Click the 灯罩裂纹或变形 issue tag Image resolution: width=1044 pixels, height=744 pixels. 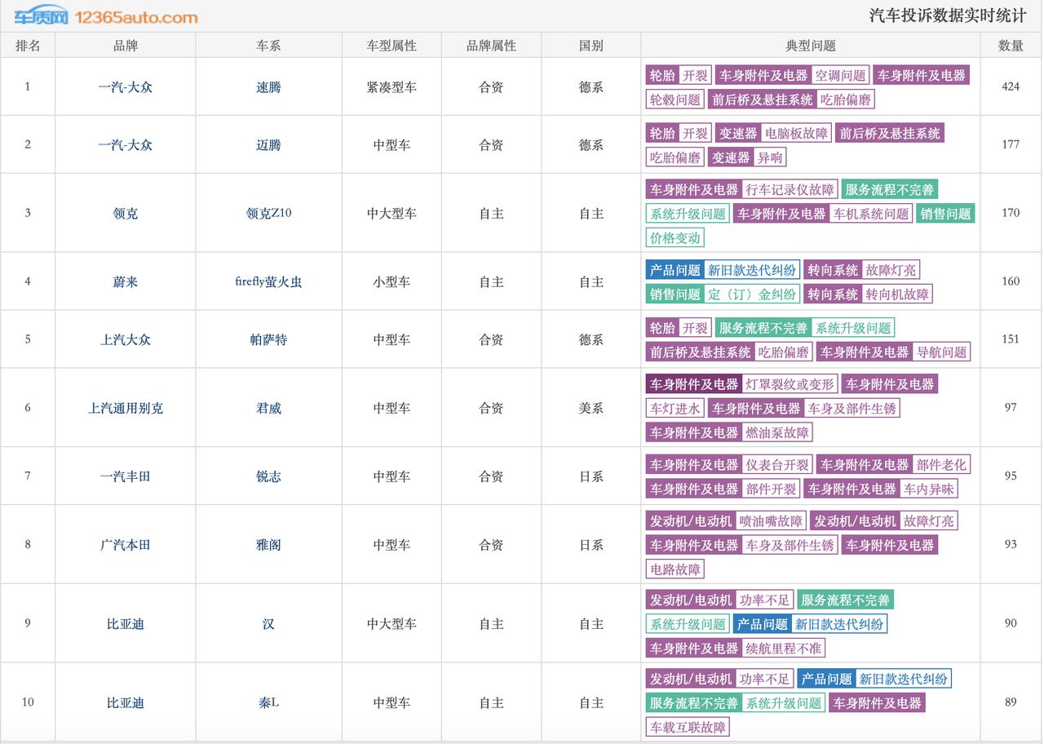click(x=790, y=384)
